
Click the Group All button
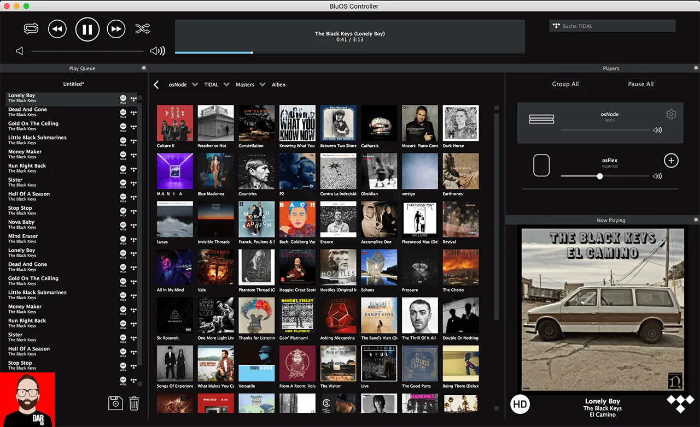(x=565, y=84)
